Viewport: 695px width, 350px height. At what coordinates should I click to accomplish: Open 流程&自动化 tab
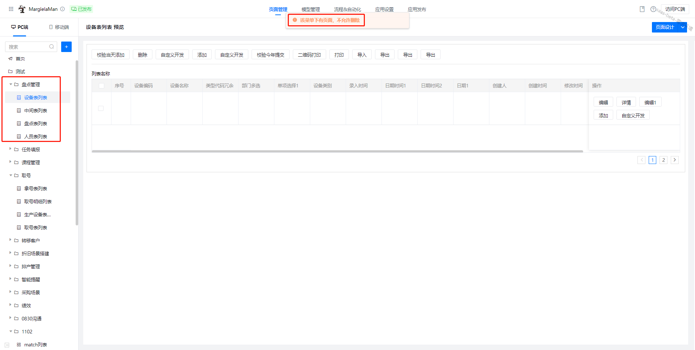coord(347,9)
